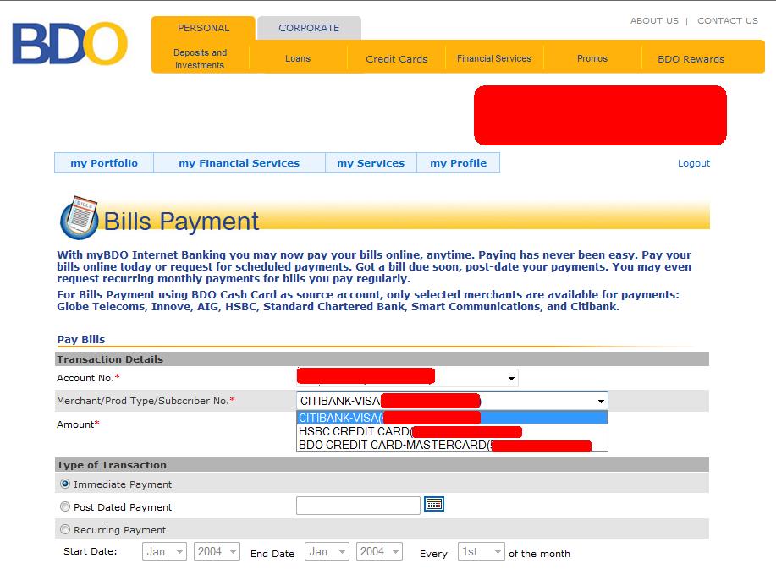Click the Pay Bills heading
Image resolution: width=776 pixels, height=580 pixels.
click(x=81, y=339)
